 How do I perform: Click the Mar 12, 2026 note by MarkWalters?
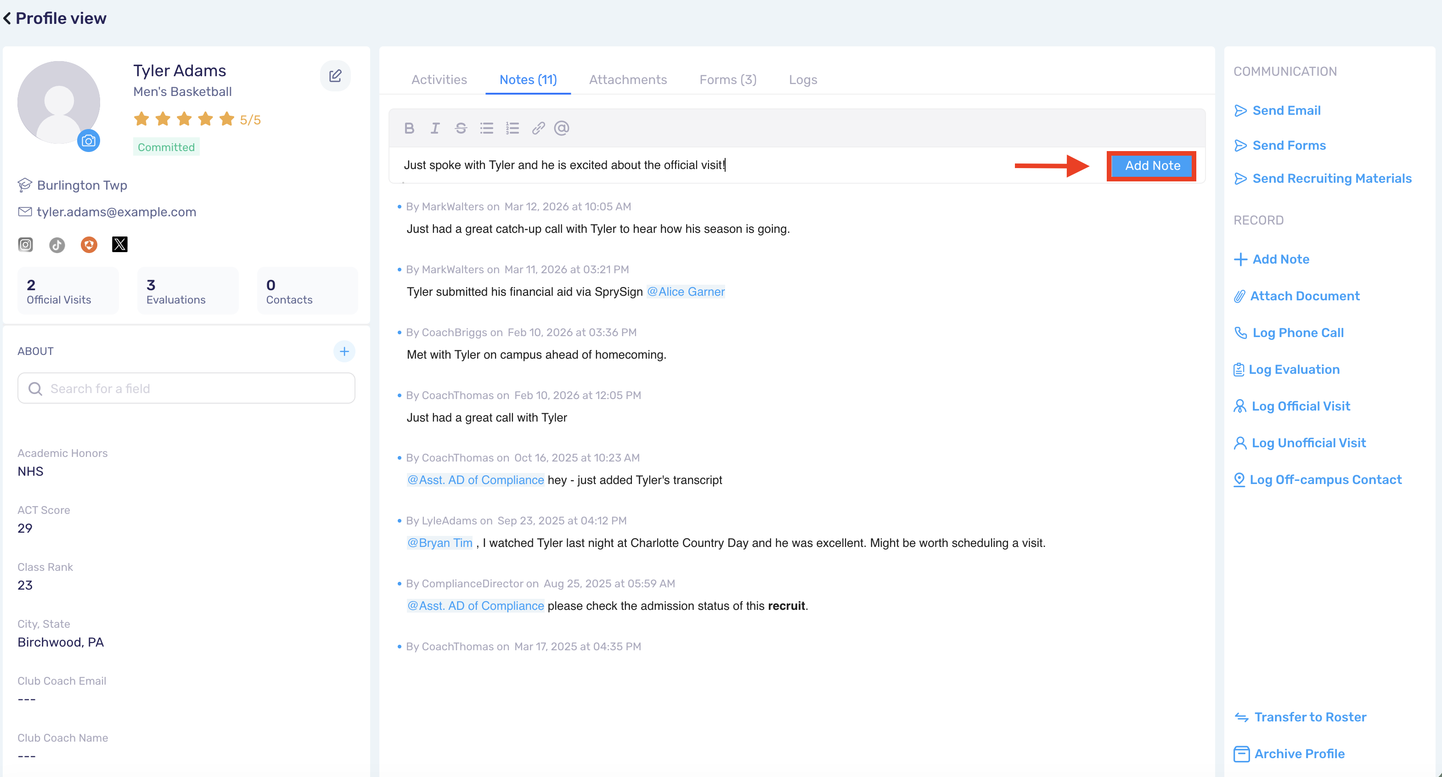pyautogui.click(x=598, y=229)
